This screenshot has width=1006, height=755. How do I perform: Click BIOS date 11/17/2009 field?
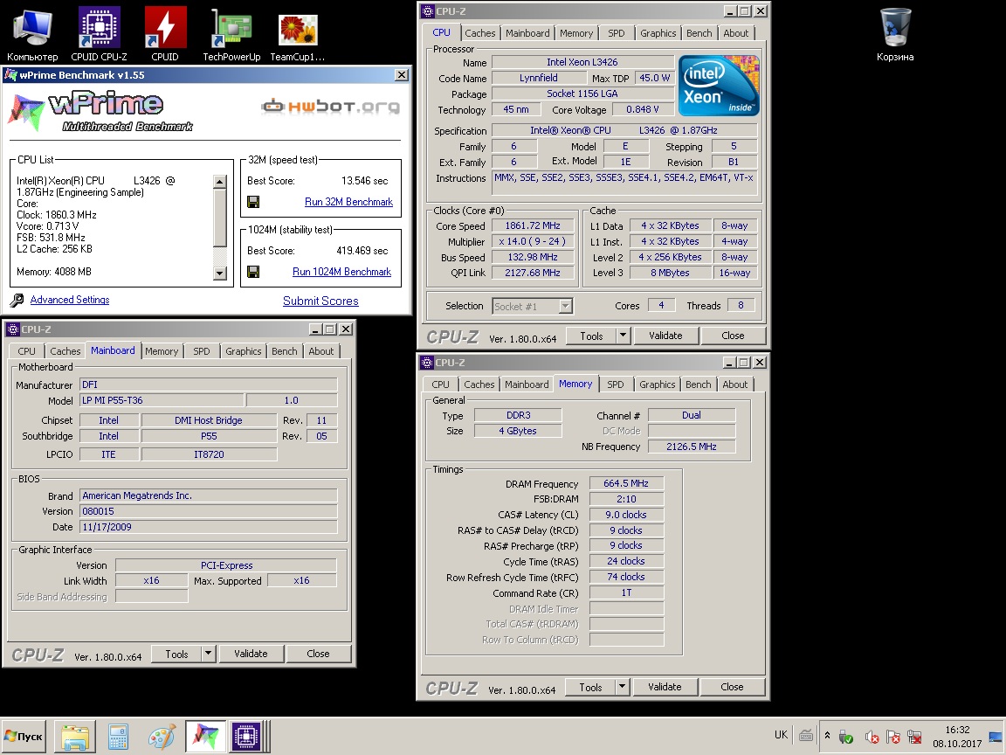tap(209, 527)
